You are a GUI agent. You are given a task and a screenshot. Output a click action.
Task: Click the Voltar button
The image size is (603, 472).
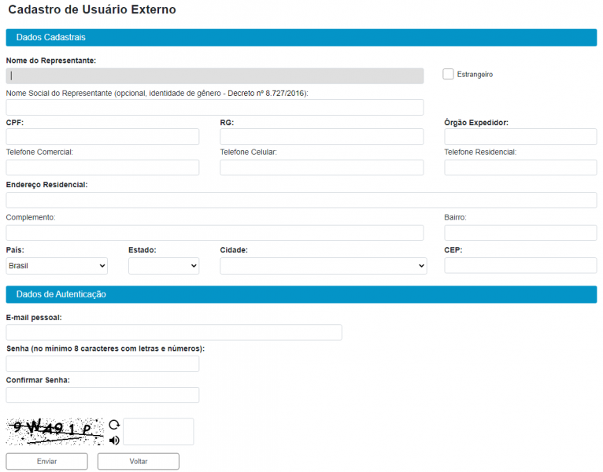click(139, 461)
